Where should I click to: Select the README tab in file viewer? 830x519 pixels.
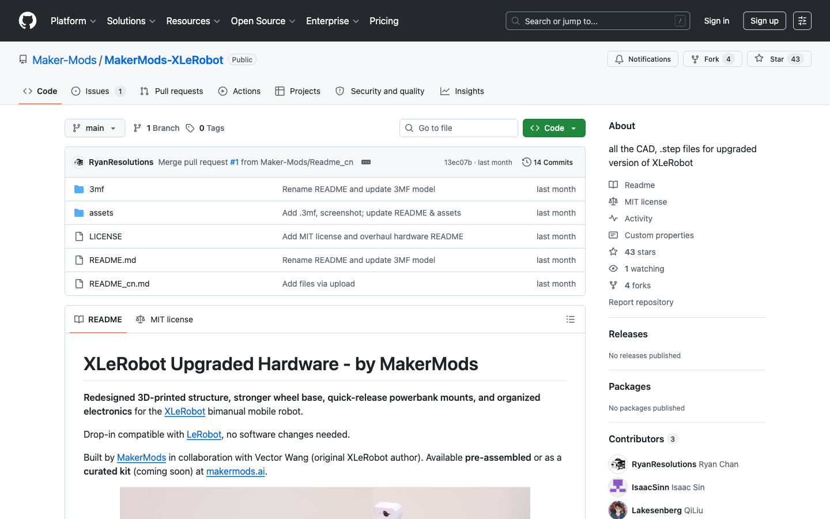click(99, 319)
